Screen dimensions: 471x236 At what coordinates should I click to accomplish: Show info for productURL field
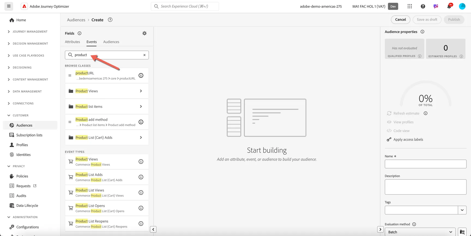click(141, 75)
